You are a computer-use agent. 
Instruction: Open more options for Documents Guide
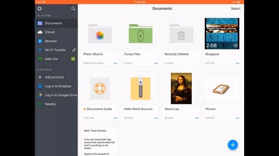pos(116,118)
